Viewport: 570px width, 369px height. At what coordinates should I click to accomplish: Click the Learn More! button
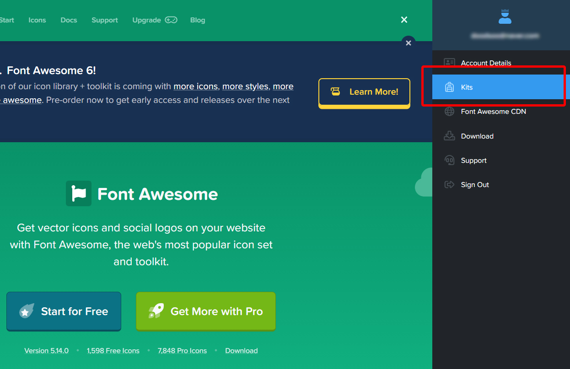(364, 93)
